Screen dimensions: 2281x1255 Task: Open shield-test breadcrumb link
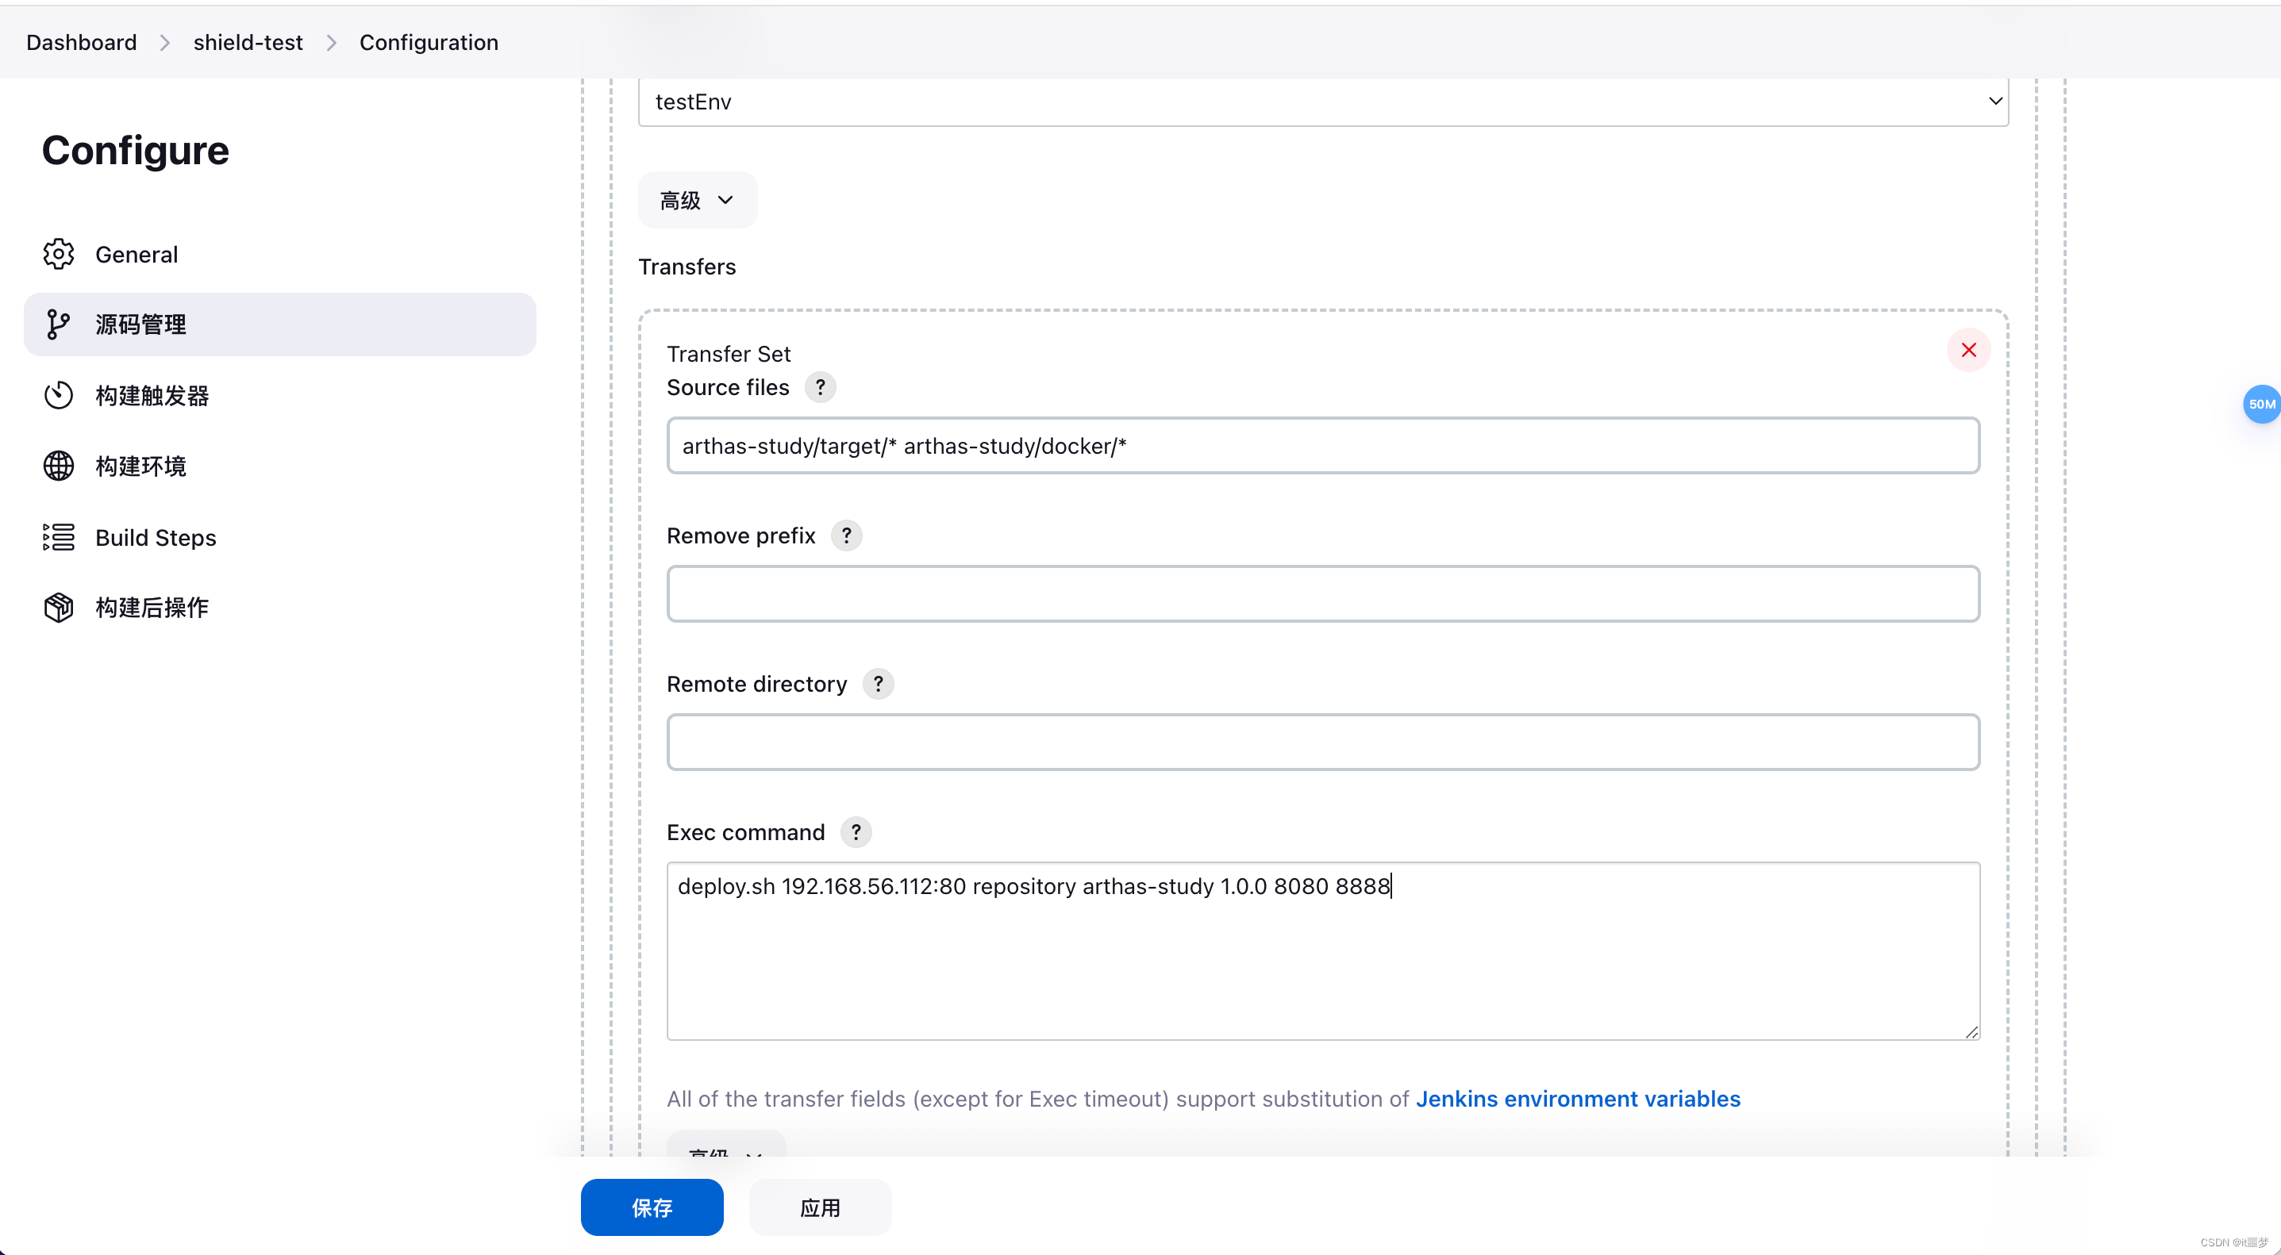(248, 43)
